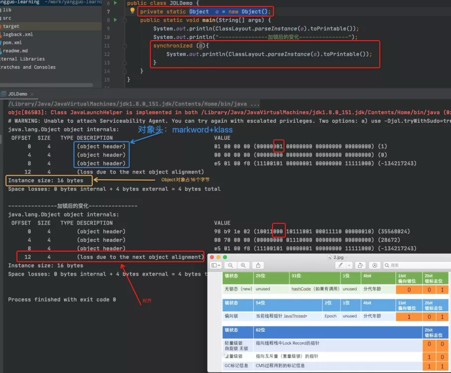Select pom.xml in the project tree
451x373 pixels.
point(12,43)
